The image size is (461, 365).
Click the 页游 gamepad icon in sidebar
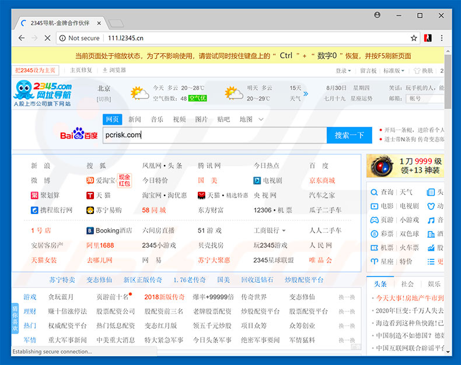click(x=374, y=220)
